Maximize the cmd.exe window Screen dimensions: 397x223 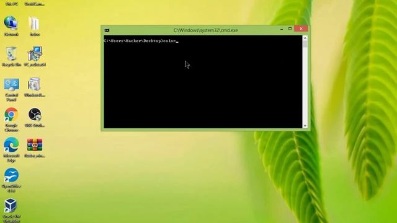290,29
